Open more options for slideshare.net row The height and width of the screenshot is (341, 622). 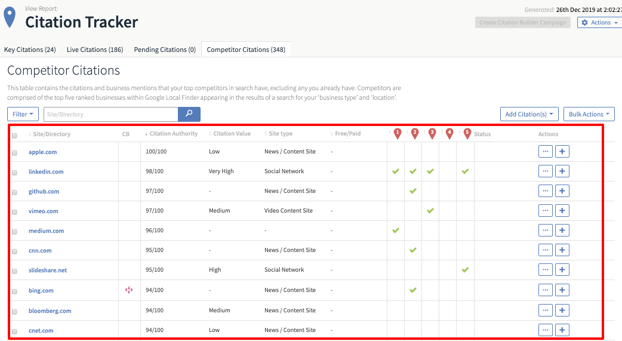pos(546,269)
